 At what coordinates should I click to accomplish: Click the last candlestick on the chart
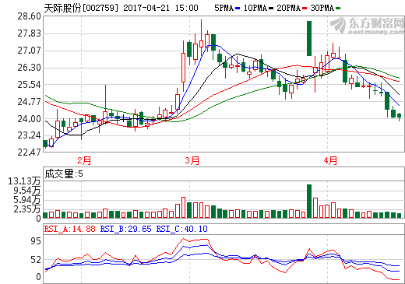coord(399,116)
